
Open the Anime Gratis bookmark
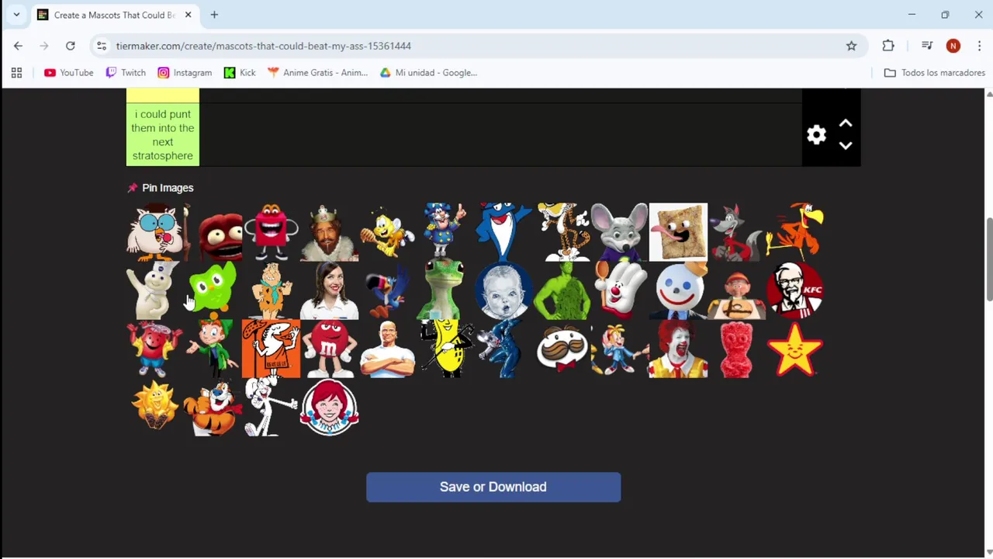click(317, 72)
